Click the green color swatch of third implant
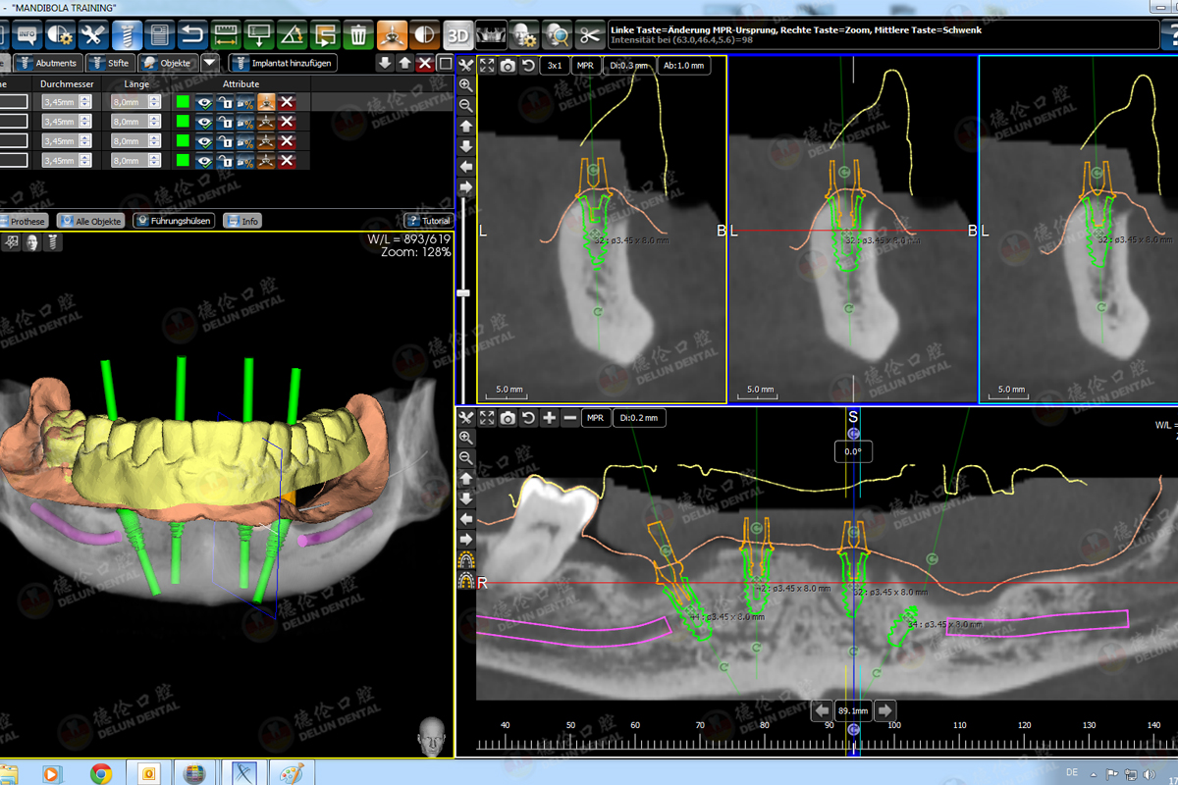The width and height of the screenshot is (1178, 785). coord(183,141)
